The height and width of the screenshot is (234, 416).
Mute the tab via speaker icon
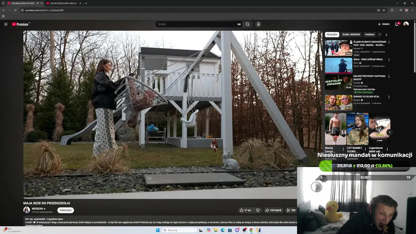[x=38, y=3]
